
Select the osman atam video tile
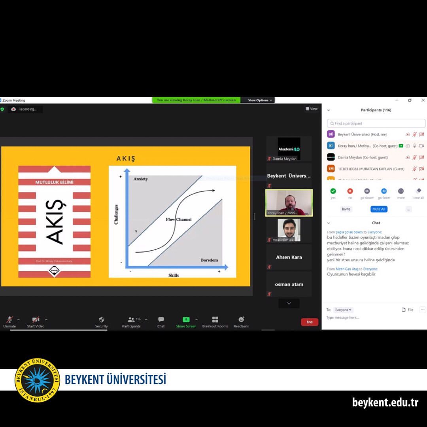tap(289, 284)
